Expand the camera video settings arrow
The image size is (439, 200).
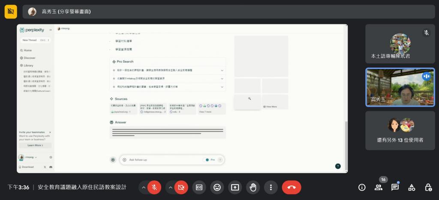[171, 187]
